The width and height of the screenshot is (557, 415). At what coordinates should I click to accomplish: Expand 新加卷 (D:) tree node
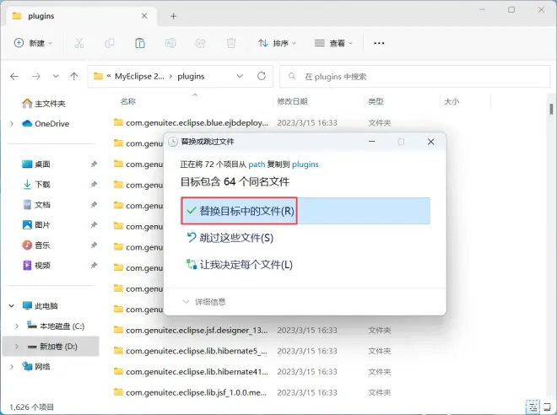click(x=17, y=346)
